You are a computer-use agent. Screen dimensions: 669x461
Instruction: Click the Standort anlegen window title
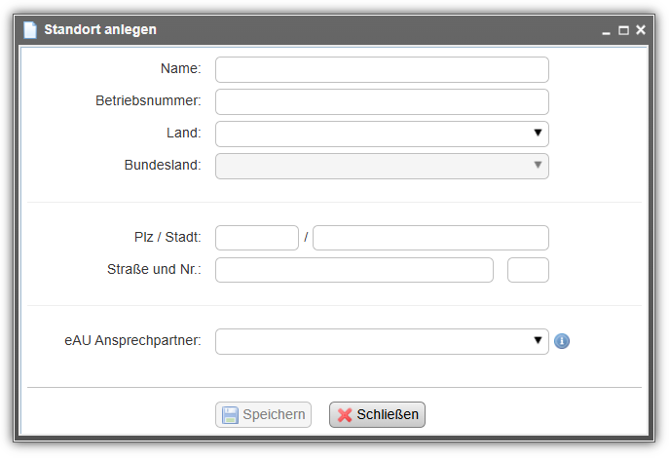click(x=100, y=29)
